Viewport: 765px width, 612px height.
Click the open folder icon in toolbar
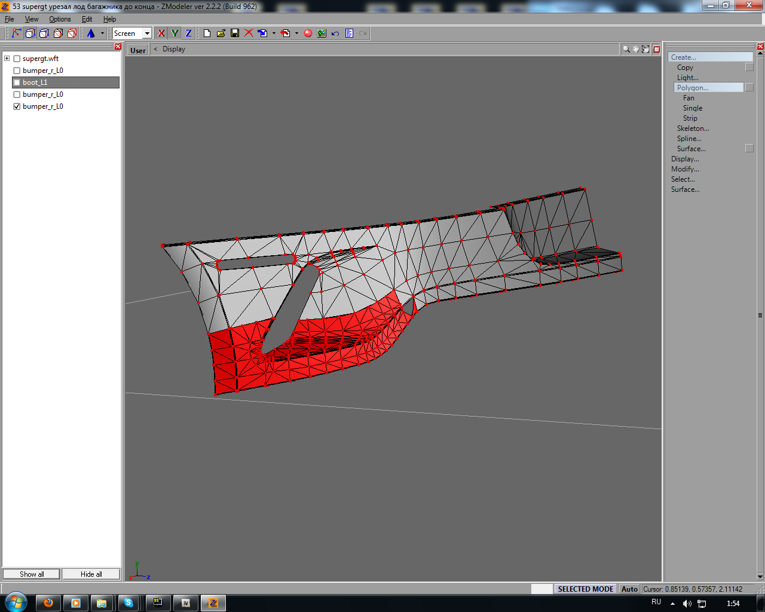pos(221,33)
